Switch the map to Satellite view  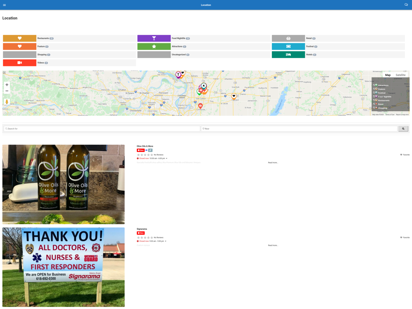click(400, 75)
